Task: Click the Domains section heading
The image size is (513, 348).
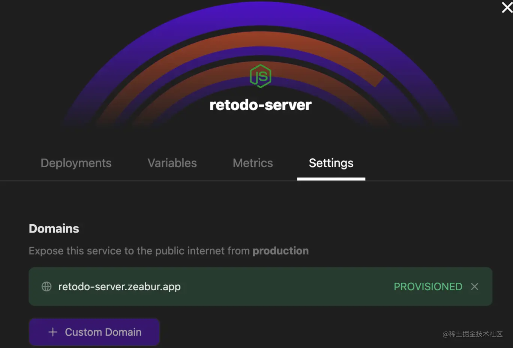Action: pos(54,228)
